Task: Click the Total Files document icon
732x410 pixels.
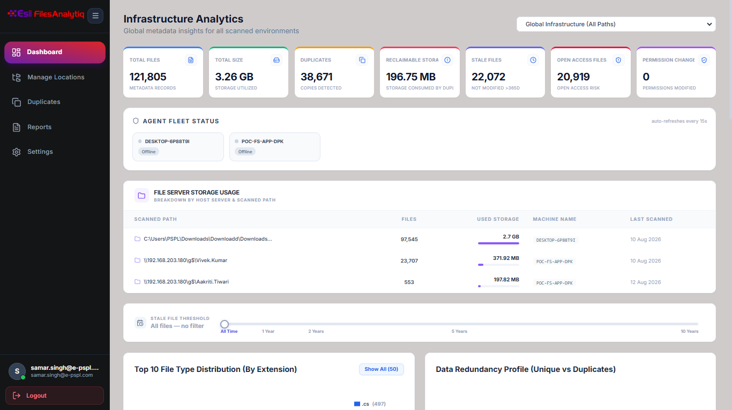Action: tap(191, 60)
